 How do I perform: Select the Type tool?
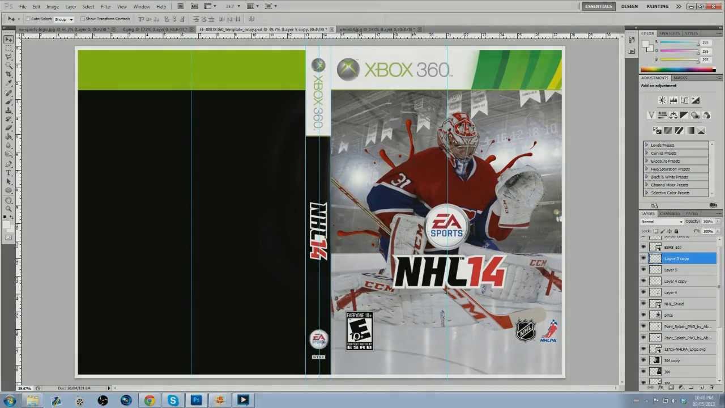pyautogui.click(x=8, y=173)
